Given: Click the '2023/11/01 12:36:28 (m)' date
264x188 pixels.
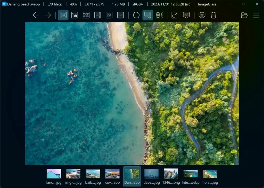Looking at the screenshot, I should click(x=171, y=4).
